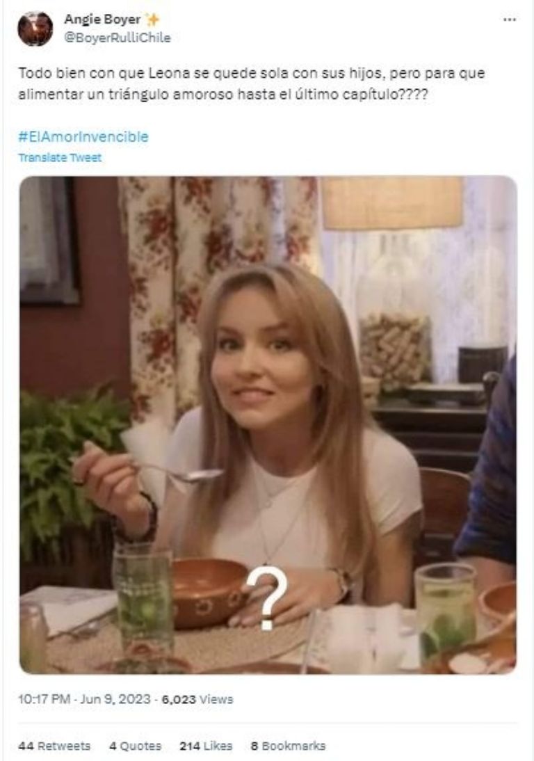Image resolution: width=534 pixels, height=761 pixels.
Task: Show the 44 Retweets list
Action: point(54,746)
